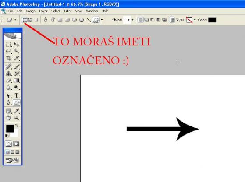The image size is (245, 182).
Task: Enable Shape layers mode
Action: coord(25,20)
